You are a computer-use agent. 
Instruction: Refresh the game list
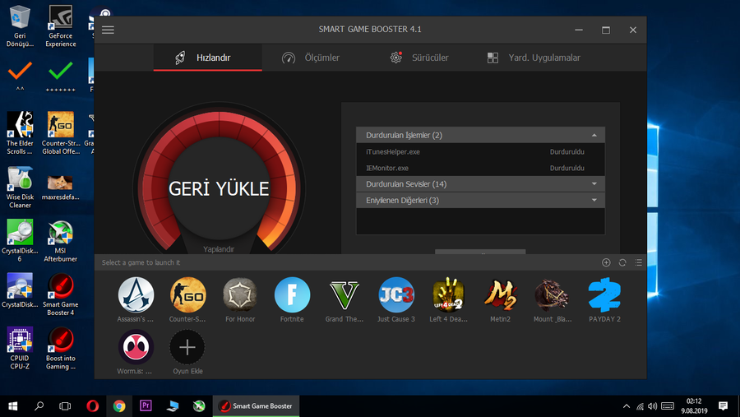pos(622,262)
